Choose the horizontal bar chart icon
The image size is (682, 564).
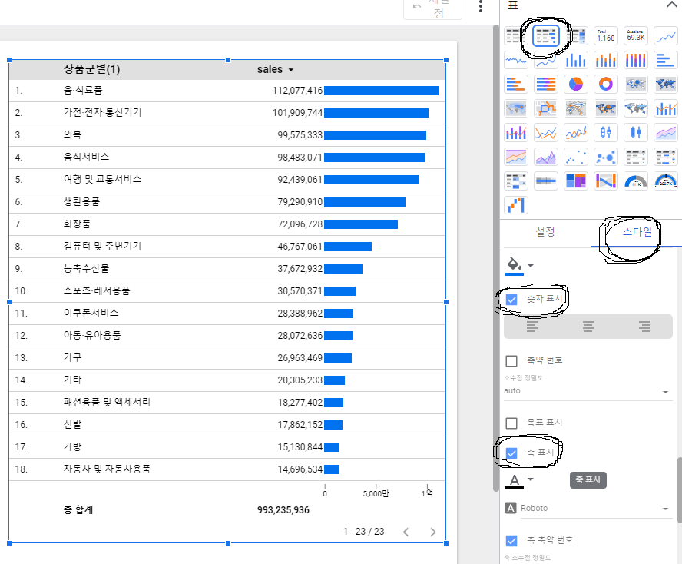[x=665, y=60]
